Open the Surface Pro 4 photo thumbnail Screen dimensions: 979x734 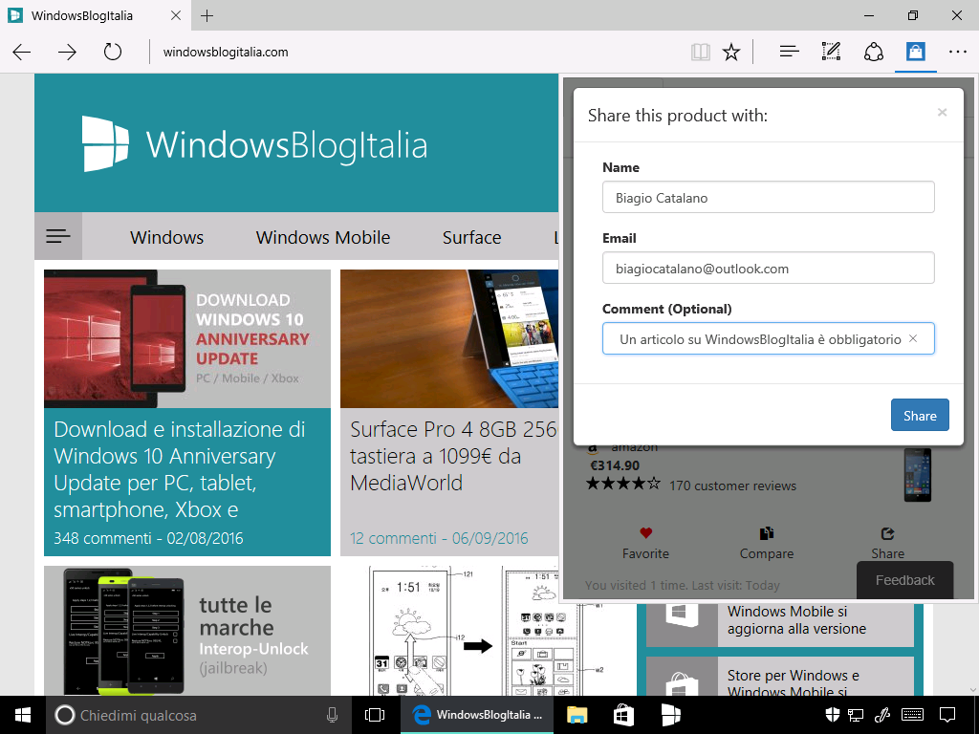pyautogui.click(x=449, y=339)
